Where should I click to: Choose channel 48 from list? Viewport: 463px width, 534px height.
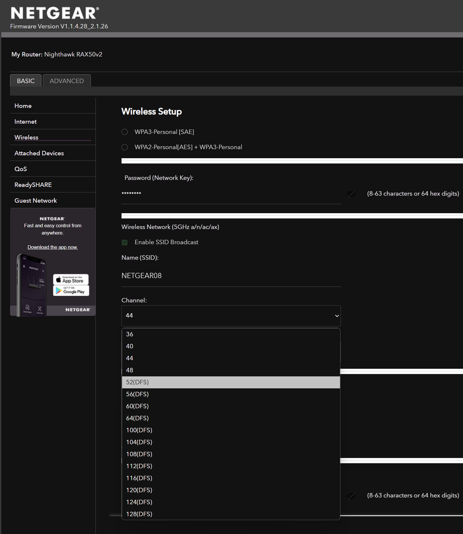click(231, 370)
